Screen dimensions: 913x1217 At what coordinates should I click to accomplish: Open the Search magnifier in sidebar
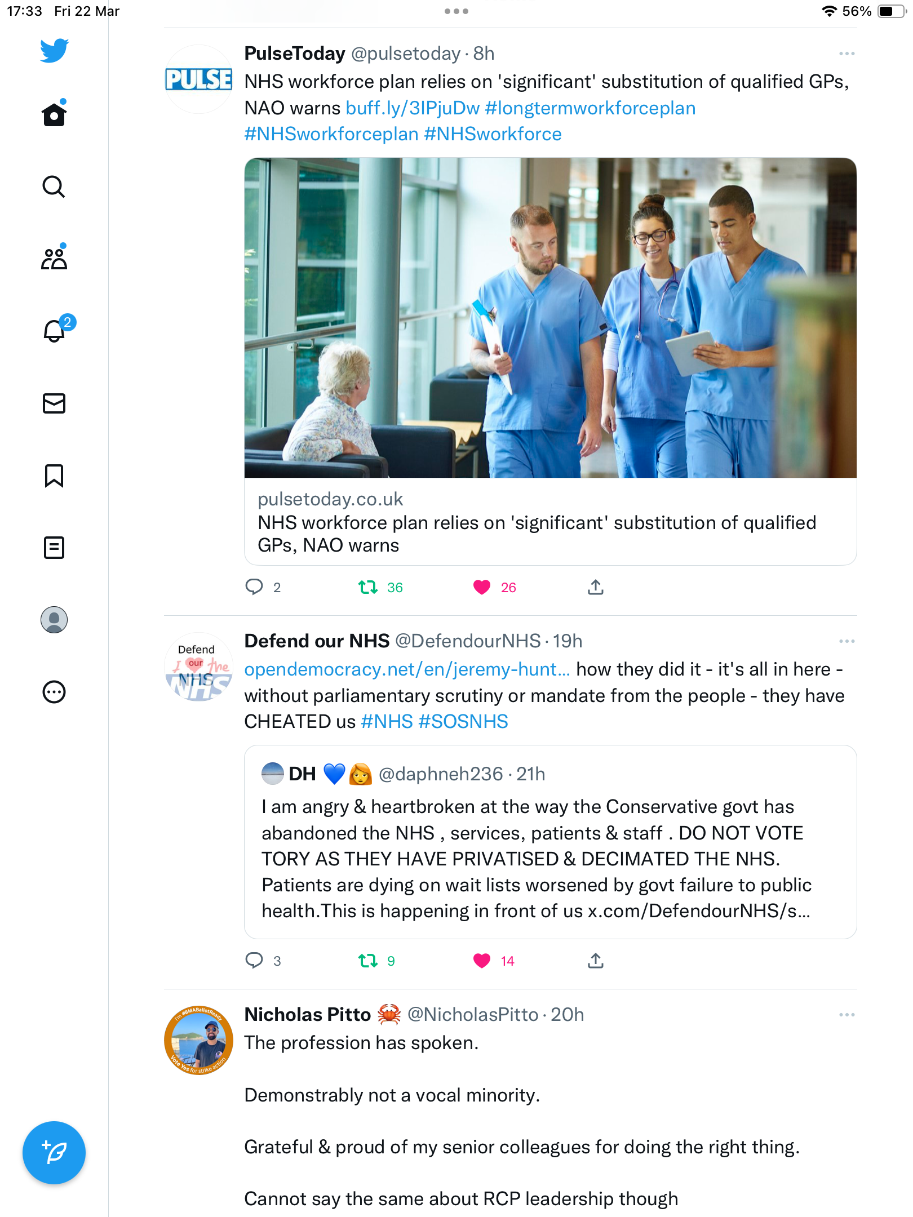click(54, 186)
